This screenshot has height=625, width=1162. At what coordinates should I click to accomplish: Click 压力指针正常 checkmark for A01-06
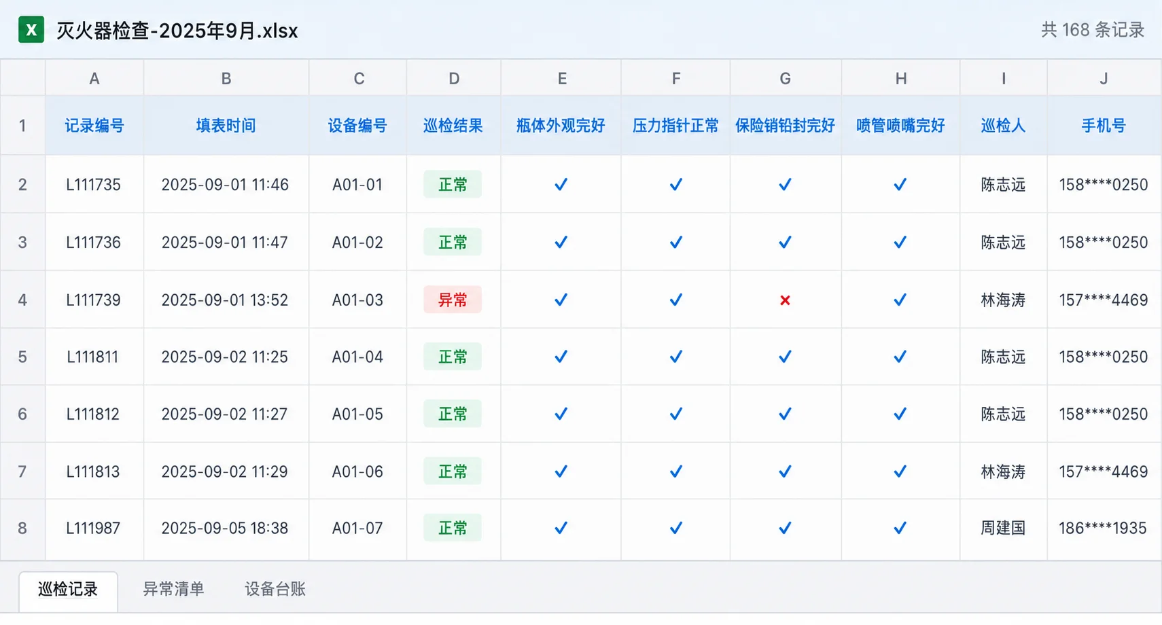click(x=675, y=471)
